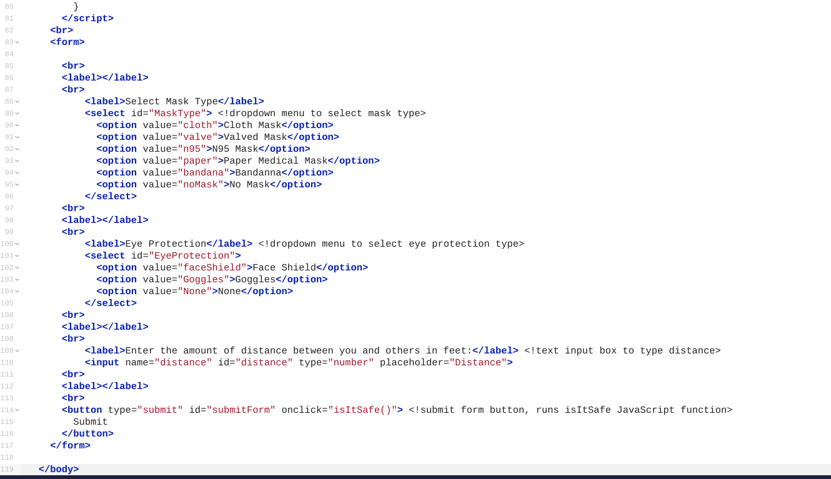Click the closing </body> tag

click(59, 470)
